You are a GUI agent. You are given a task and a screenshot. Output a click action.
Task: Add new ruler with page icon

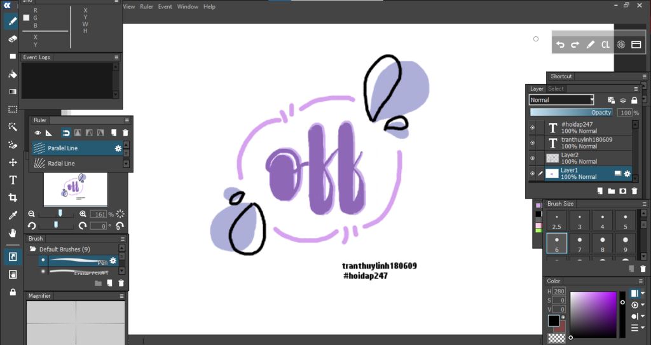point(114,133)
